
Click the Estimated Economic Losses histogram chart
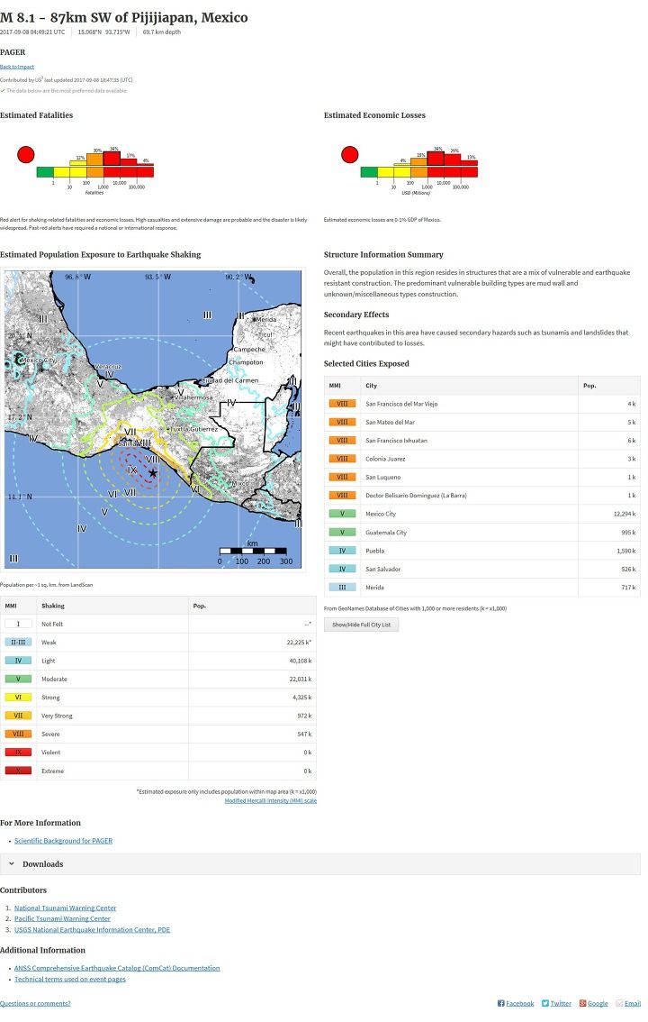click(x=419, y=169)
